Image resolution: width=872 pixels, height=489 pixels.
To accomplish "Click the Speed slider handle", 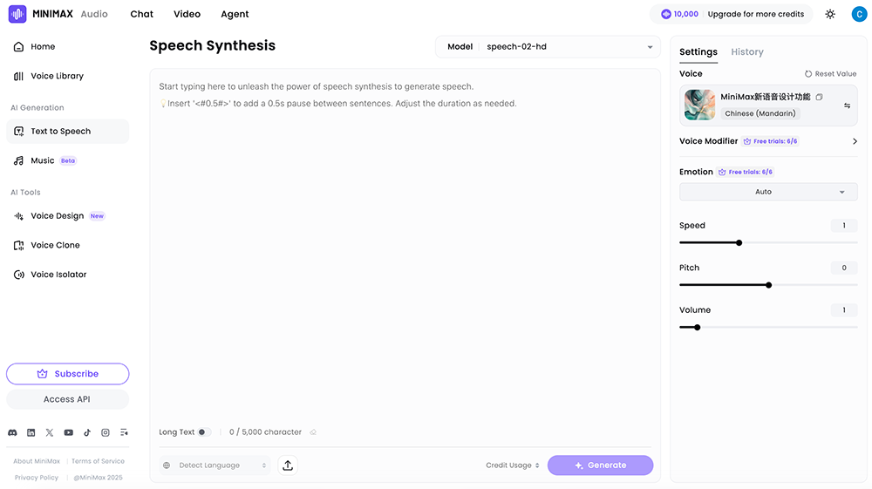I will (739, 242).
